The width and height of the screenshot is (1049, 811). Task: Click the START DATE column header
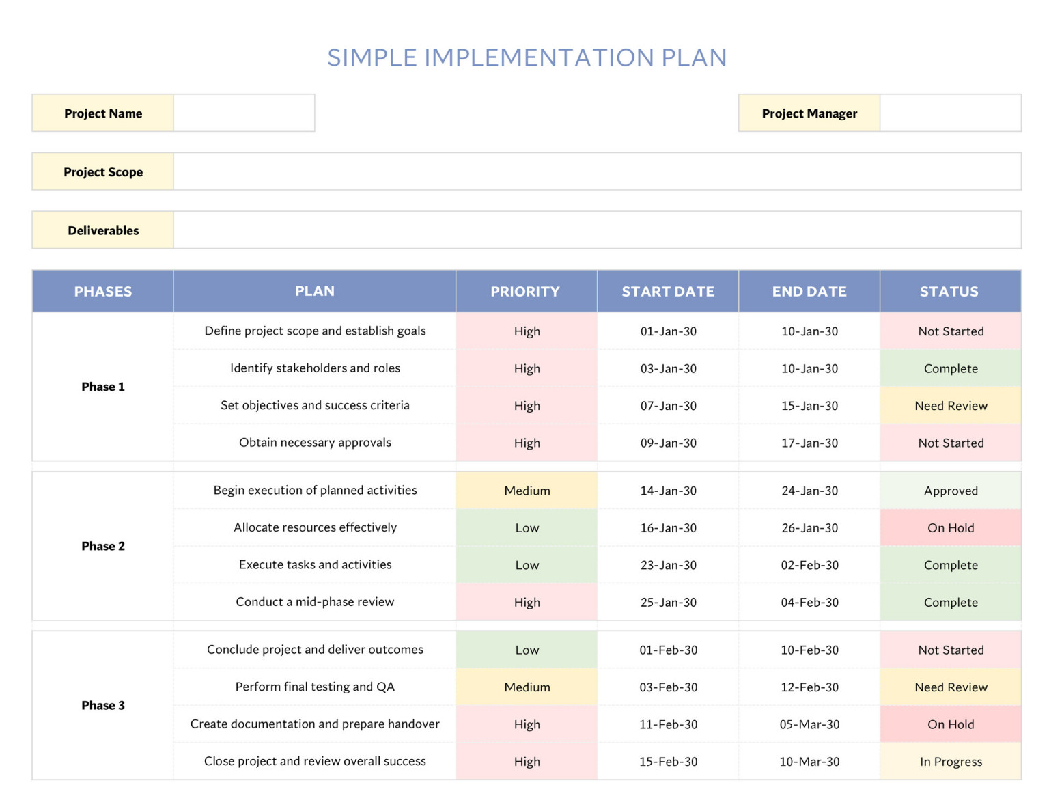pos(668,291)
